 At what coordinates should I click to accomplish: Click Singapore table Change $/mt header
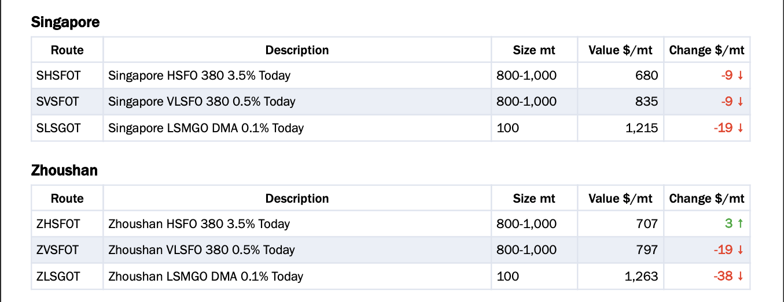706,50
